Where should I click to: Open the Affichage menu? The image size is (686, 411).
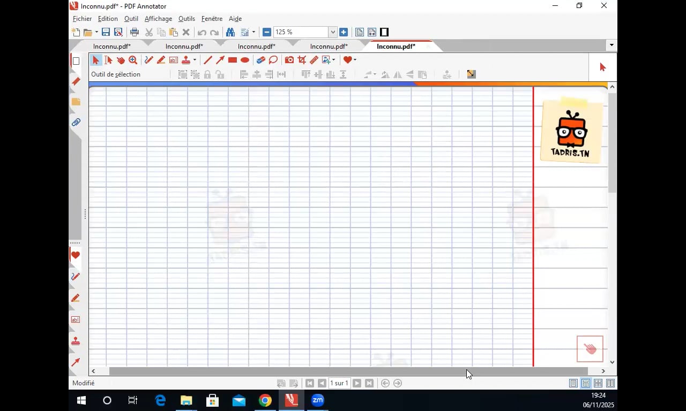(158, 19)
